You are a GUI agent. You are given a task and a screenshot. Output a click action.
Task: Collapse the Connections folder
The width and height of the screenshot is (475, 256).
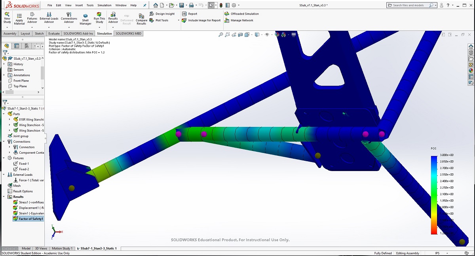(4, 141)
